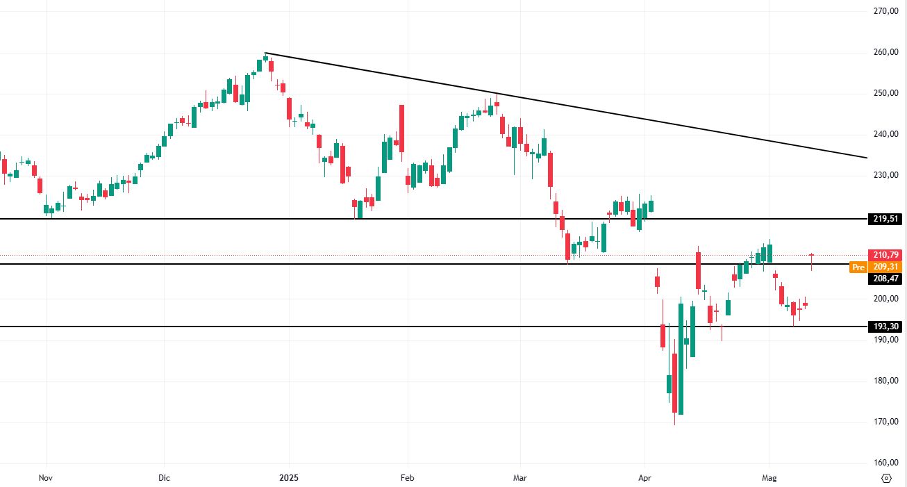Click the 208,47 horizontal line price label

click(887, 279)
